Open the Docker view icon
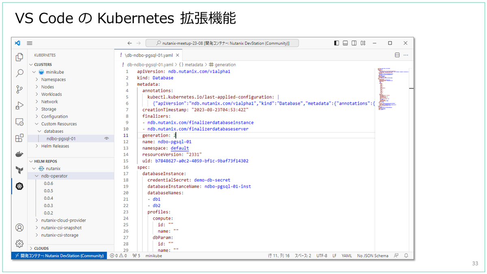The height and width of the screenshot is (274, 487). click(x=19, y=154)
